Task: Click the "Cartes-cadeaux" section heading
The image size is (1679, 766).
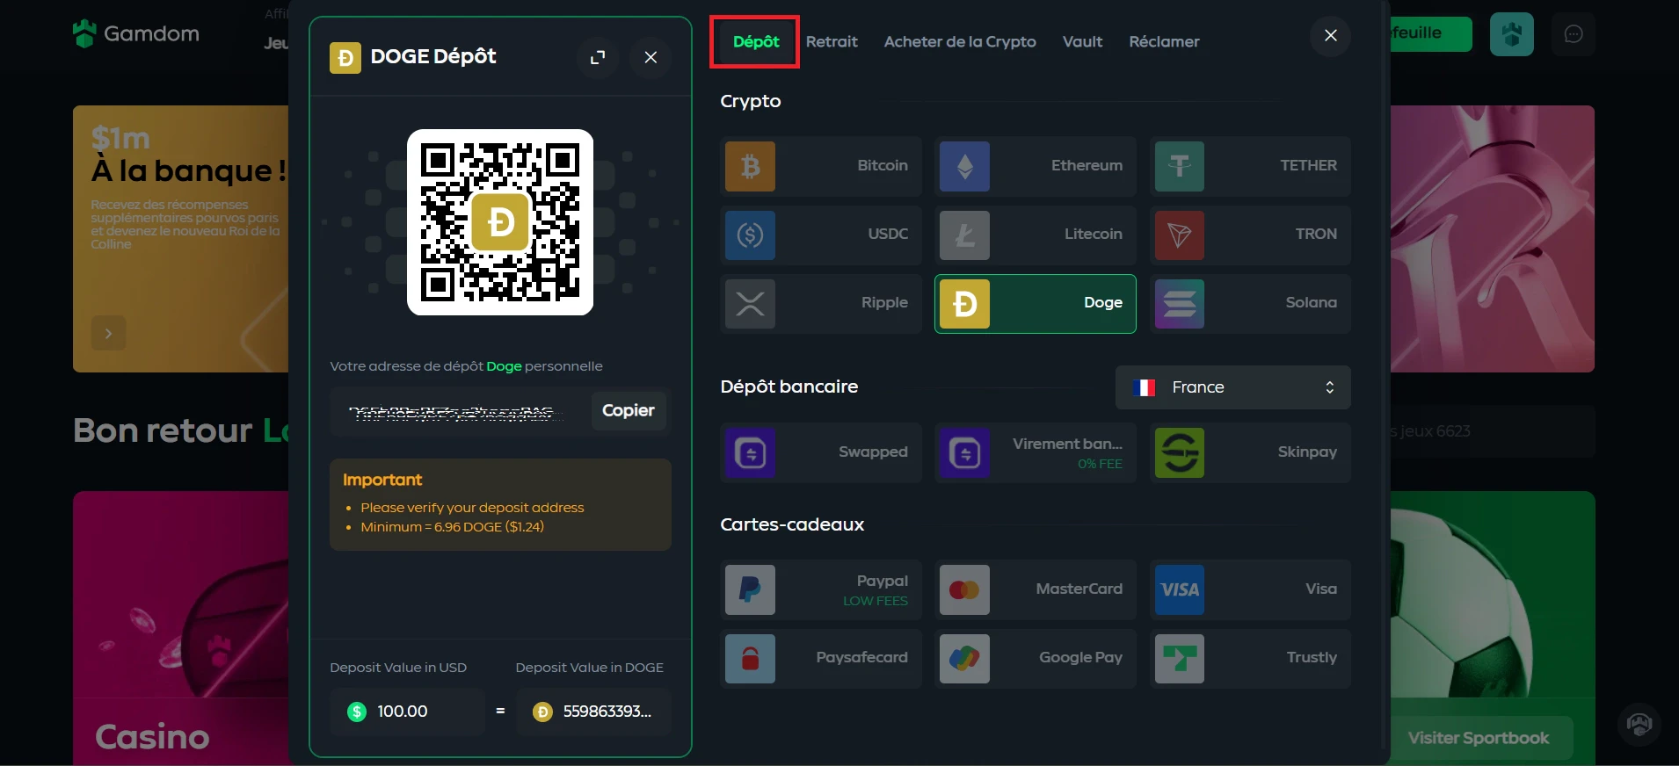Action: (792, 524)
